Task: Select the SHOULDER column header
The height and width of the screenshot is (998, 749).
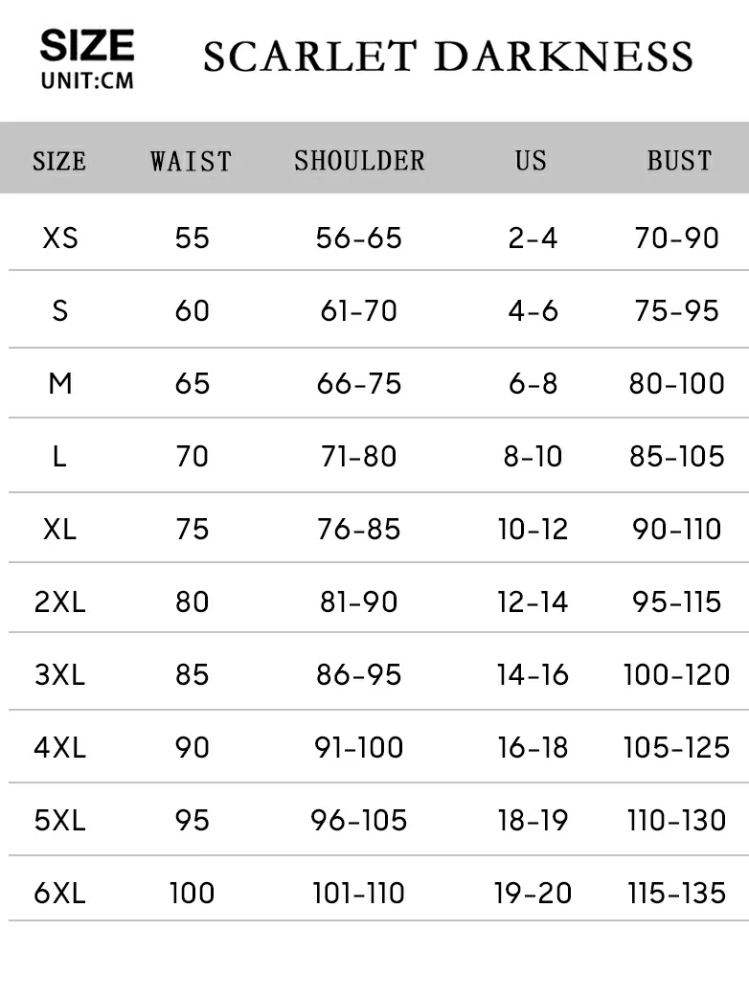Action: pos(359,160)
